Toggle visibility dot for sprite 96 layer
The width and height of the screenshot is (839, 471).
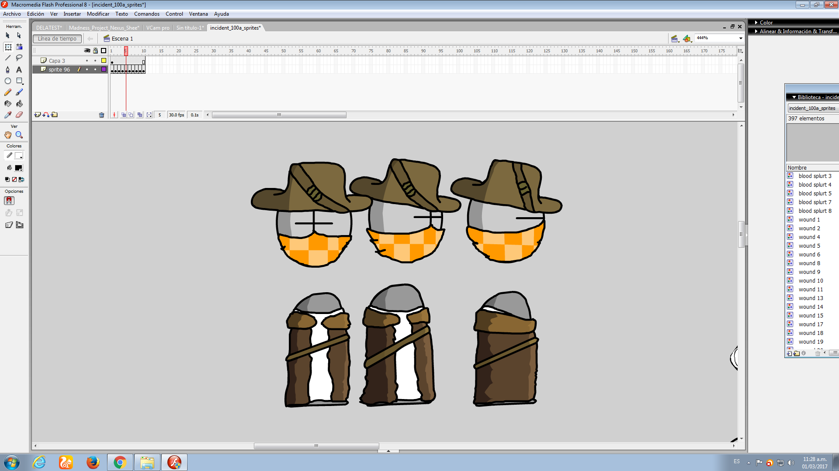tap(87, 69)
